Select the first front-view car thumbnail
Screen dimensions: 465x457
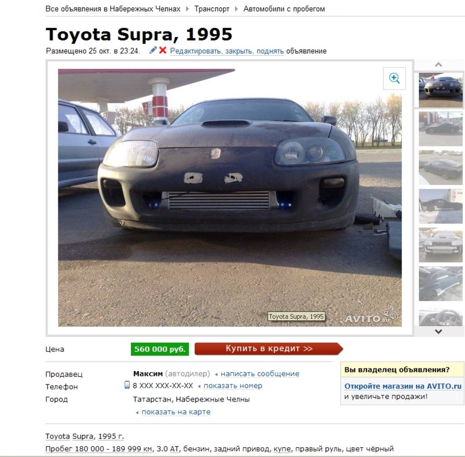[440, 90]
